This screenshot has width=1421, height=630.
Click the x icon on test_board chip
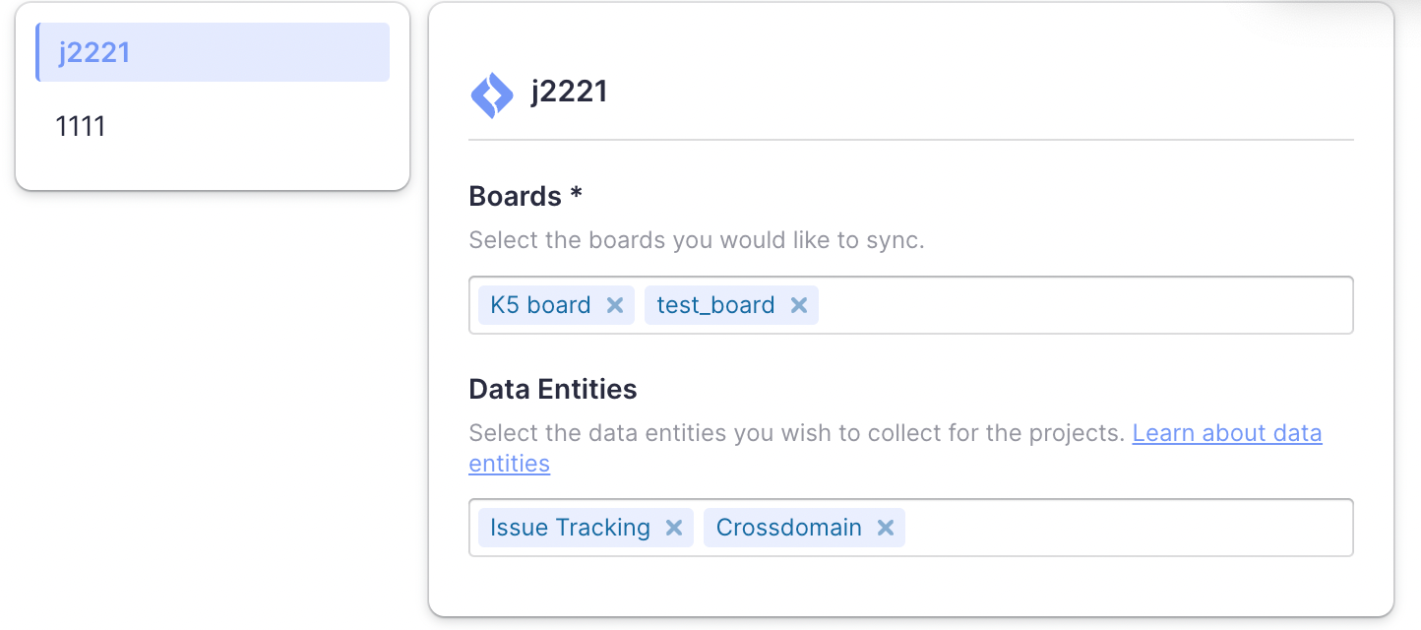[798, 304]
